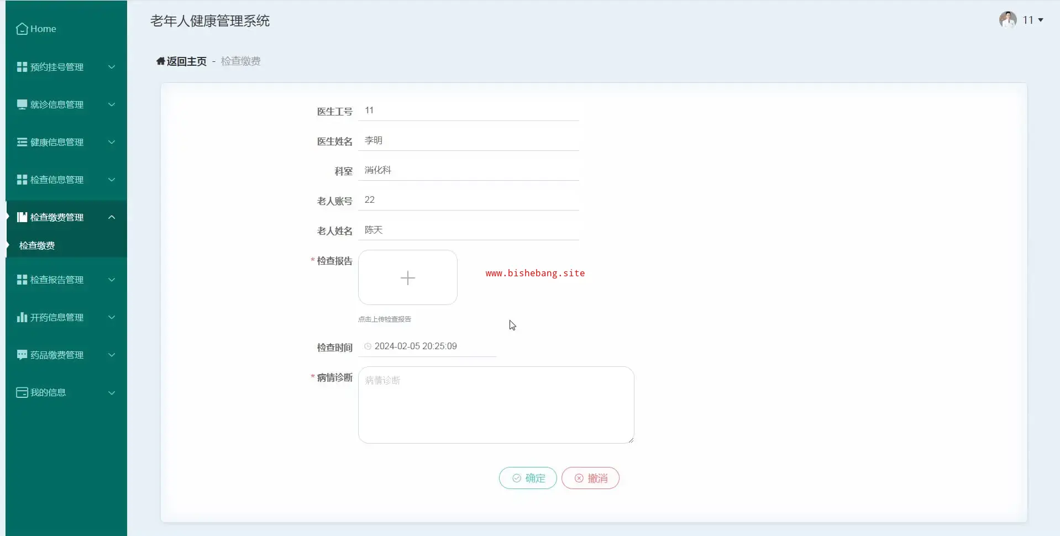The height and width of the screenshot is (536, 1060).
Task: Open the 就诊信息管理 menu label
Action: 57,104
